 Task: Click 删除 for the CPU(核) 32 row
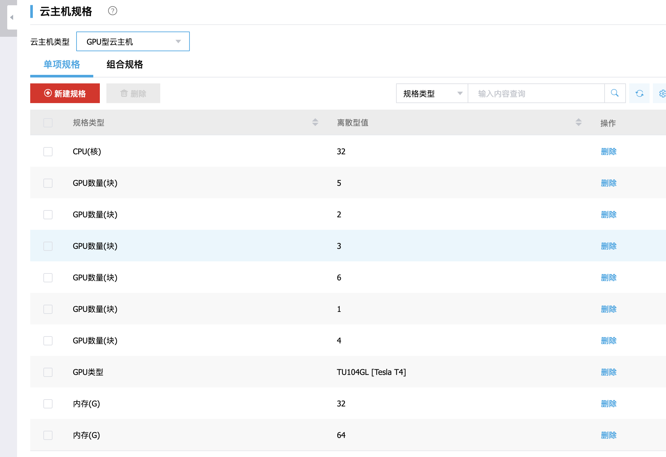point(608,152)
